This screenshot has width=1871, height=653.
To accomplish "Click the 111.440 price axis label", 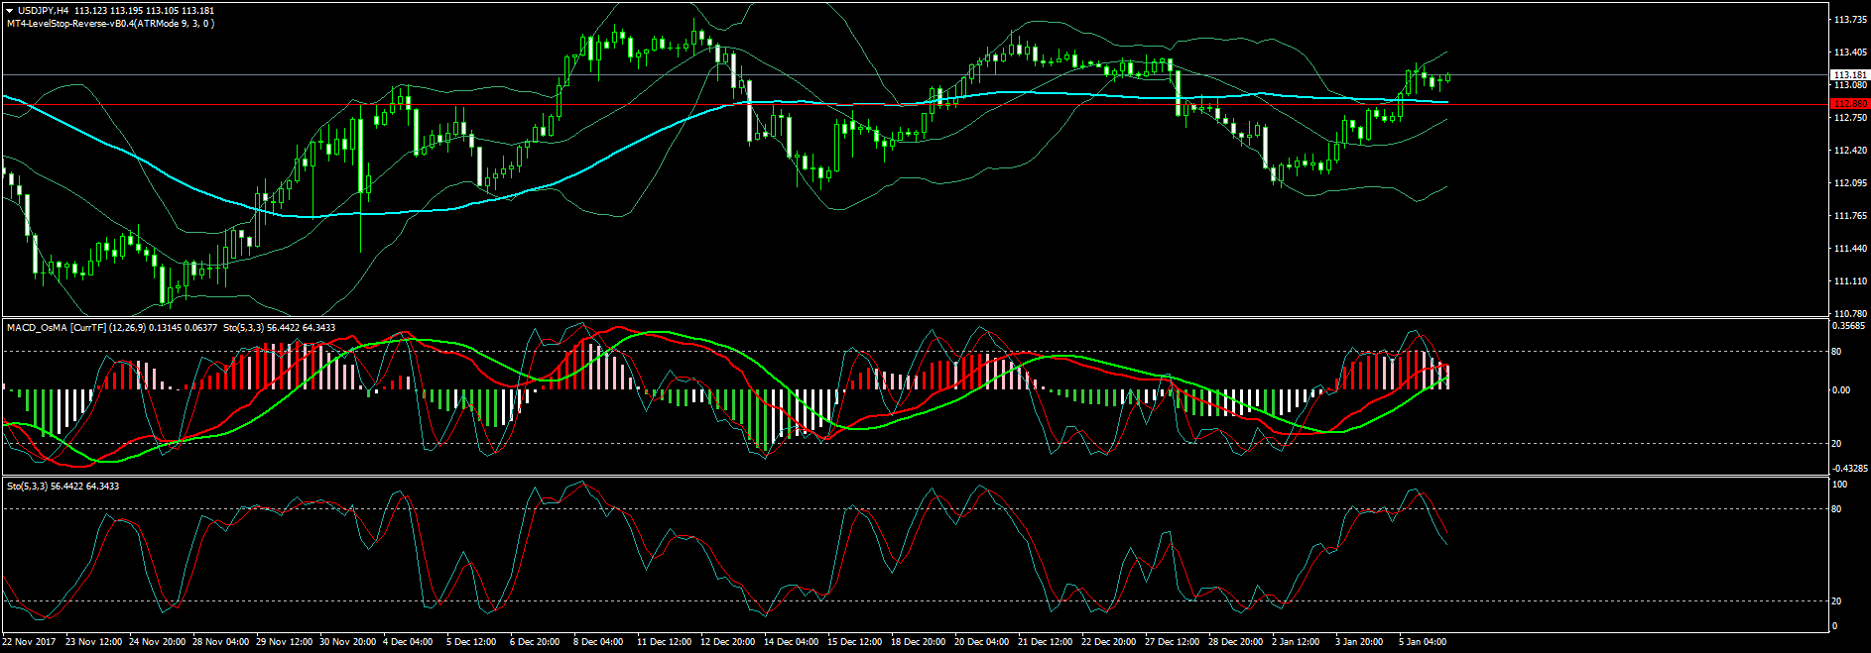I will coord(1851,249).
